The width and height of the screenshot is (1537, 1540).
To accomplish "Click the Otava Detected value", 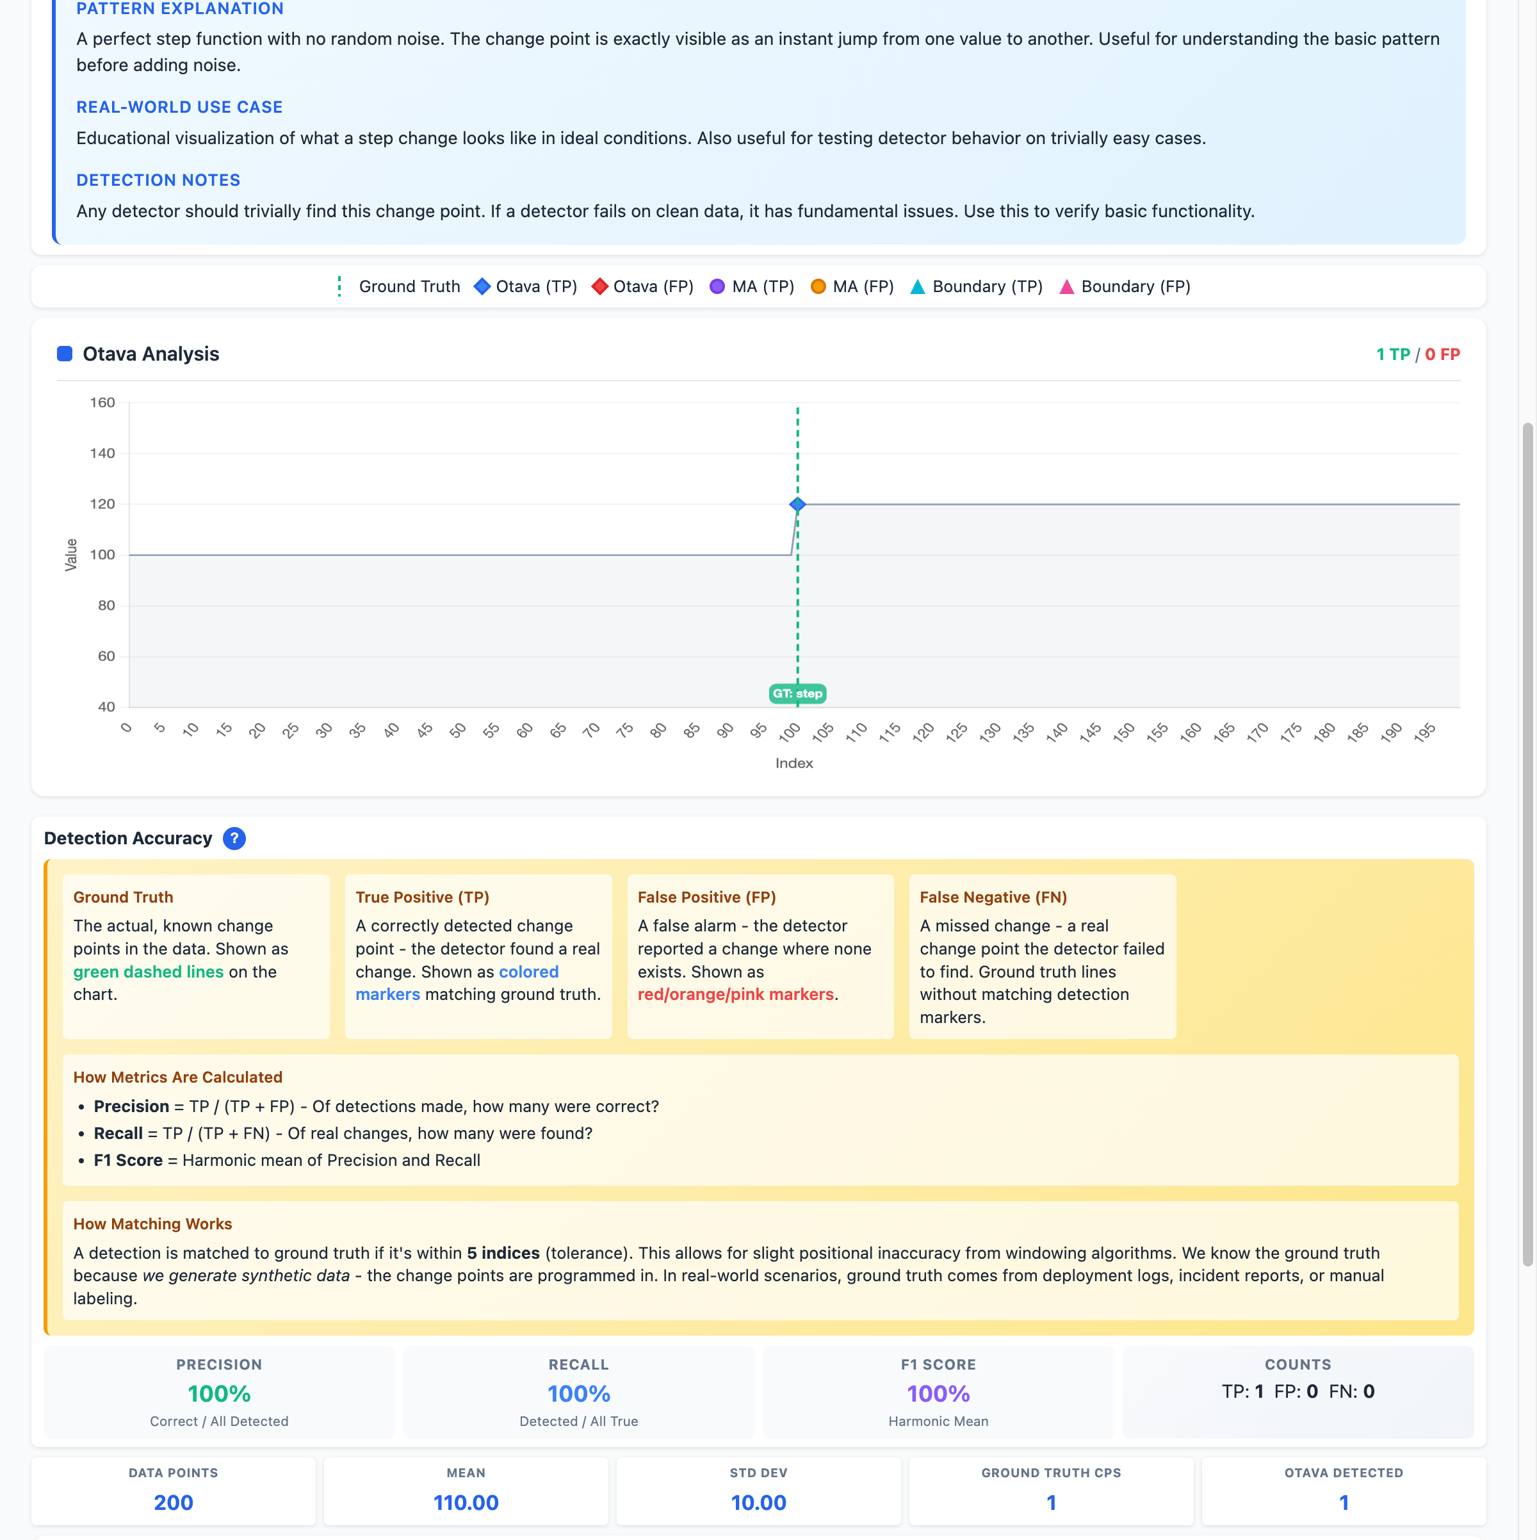I will 1344,1503.
